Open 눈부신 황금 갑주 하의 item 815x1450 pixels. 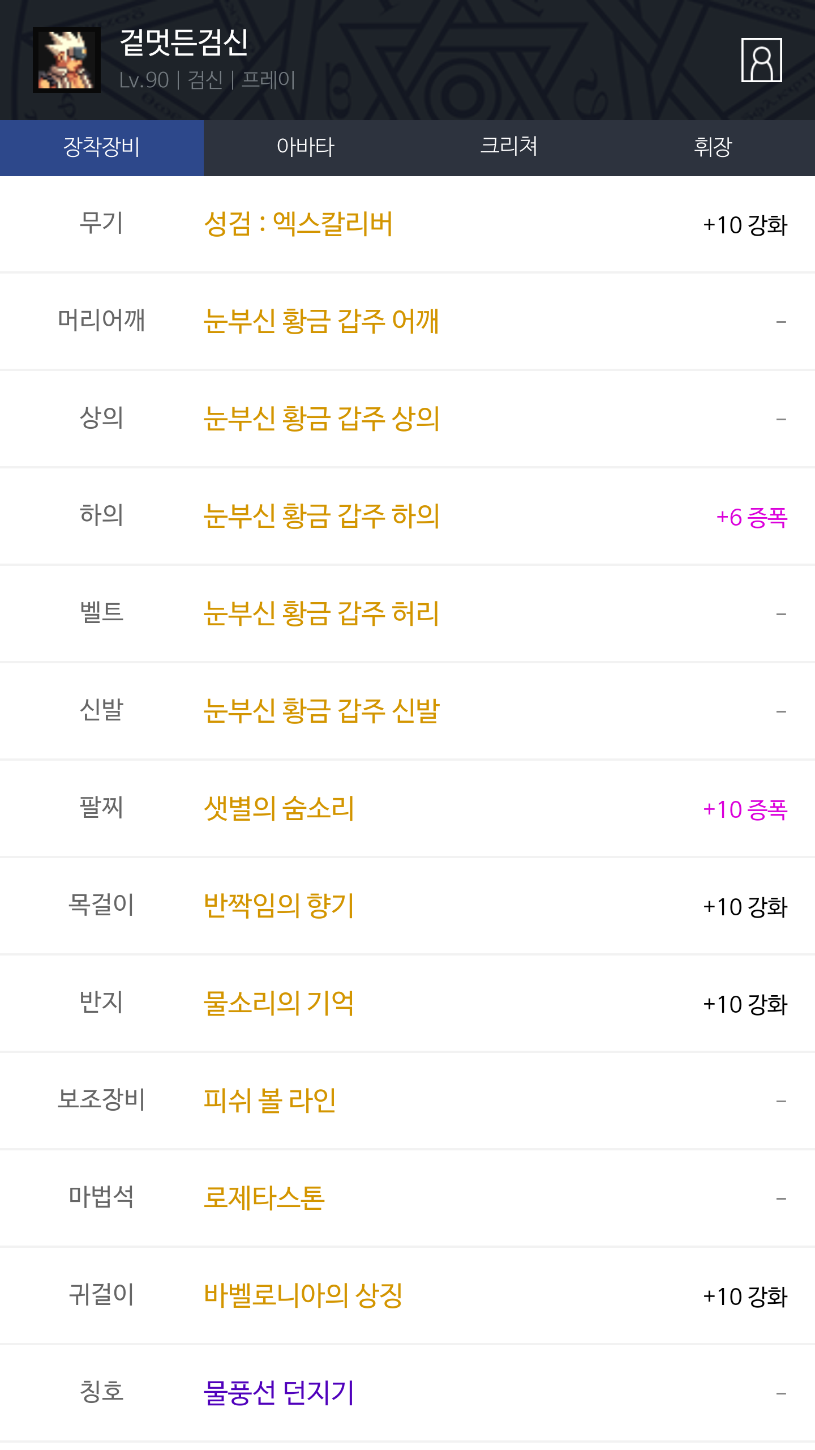click(321, 516)
